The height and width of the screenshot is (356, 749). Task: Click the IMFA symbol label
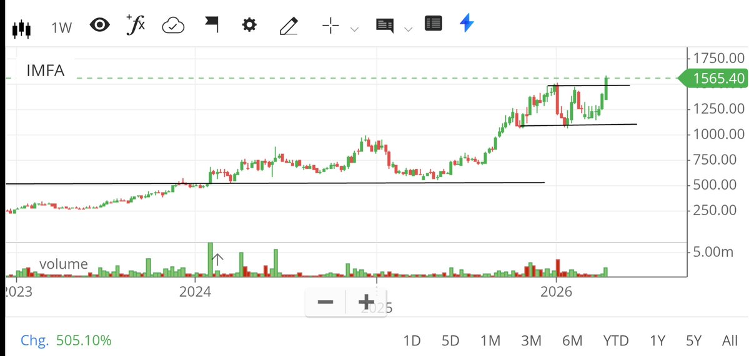[x=46, y=71]
